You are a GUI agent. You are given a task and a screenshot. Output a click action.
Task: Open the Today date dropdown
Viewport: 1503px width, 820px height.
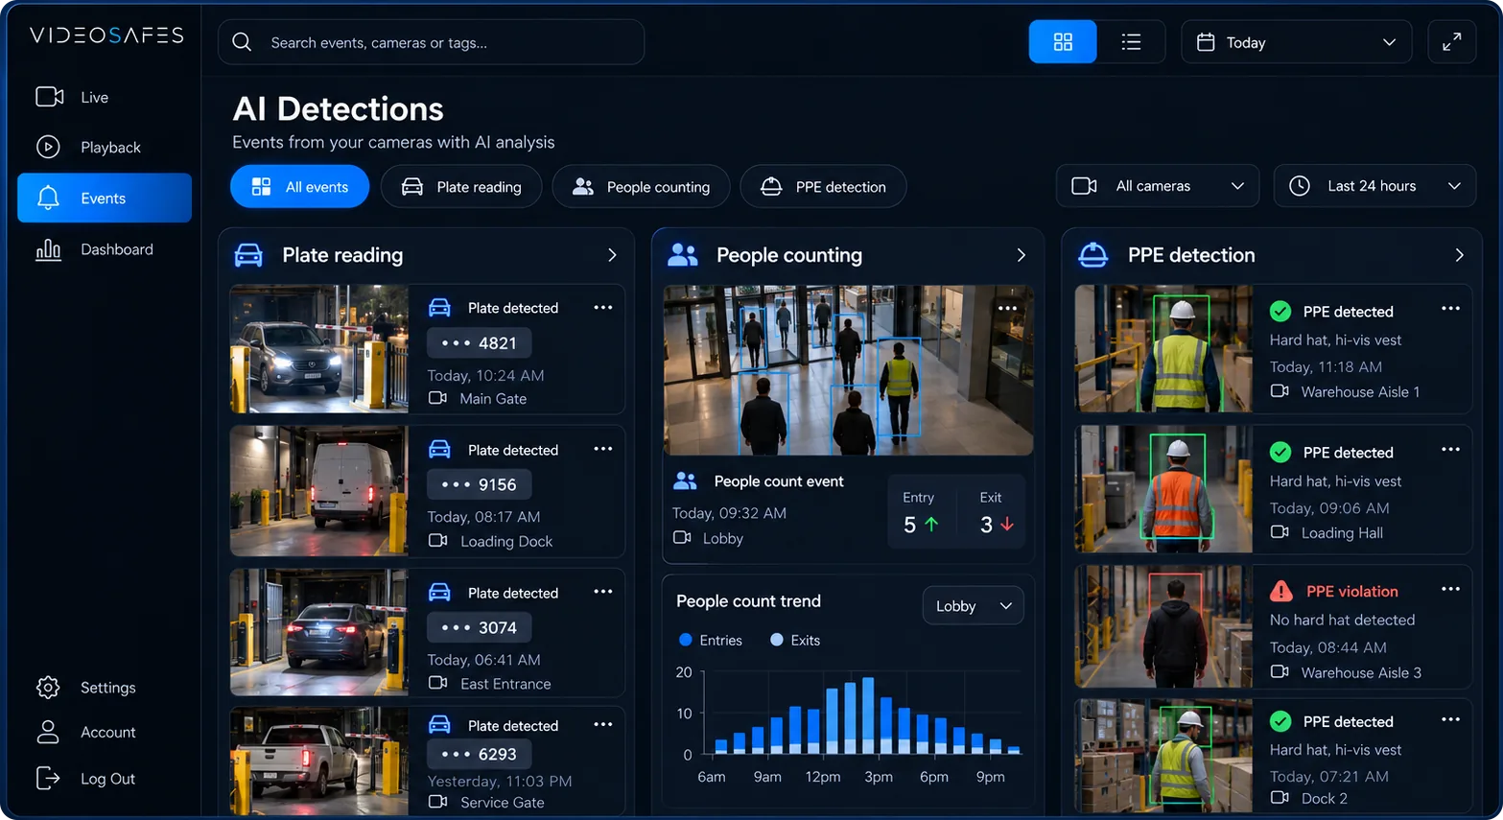tap(1296, 42)
